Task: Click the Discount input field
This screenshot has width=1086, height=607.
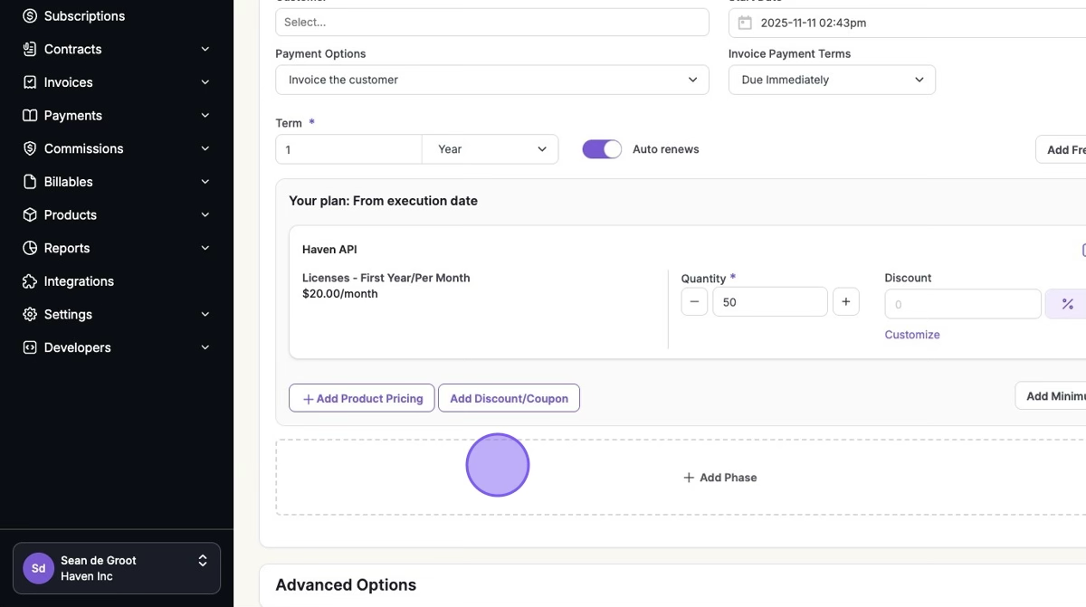Action: point(962,304)
